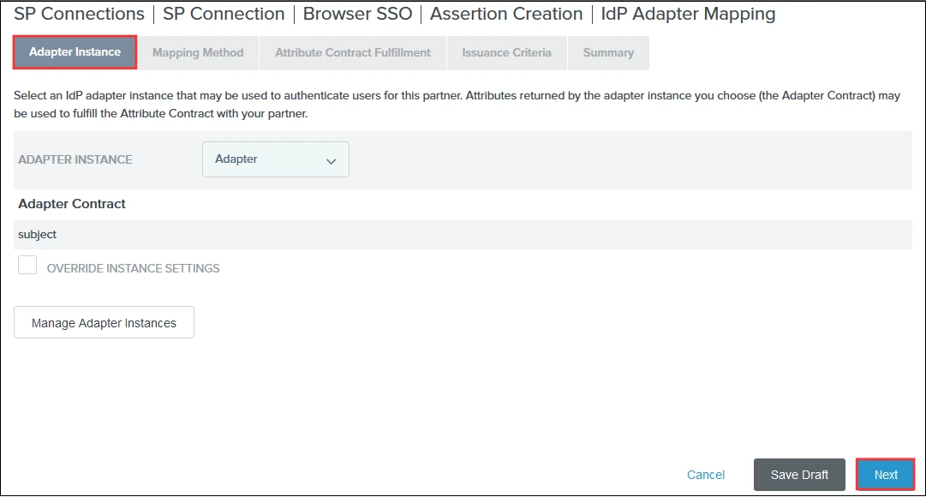The image size is (926, 497).
Task: Return to Browser SSO breadcrumb
Action: click(357, 15)
